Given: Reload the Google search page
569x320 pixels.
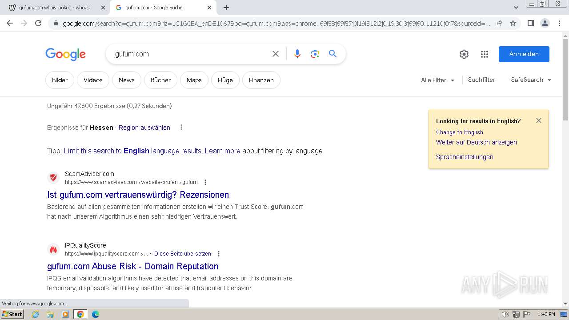Looking at the screenshot, I should pos(38,23).
